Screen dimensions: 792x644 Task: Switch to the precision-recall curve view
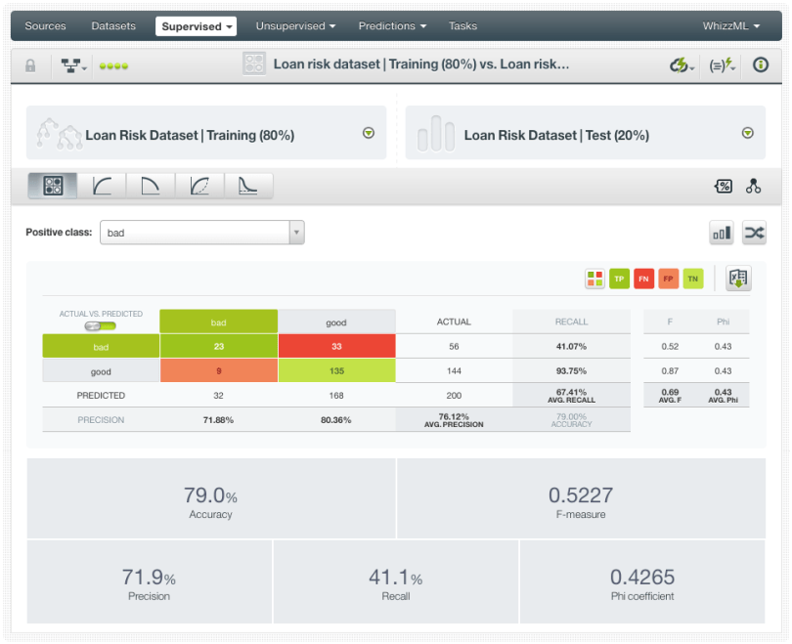151,186
